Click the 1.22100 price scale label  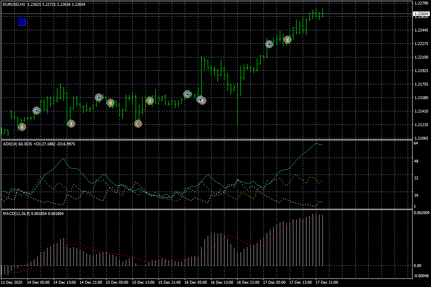click(421, 57)
